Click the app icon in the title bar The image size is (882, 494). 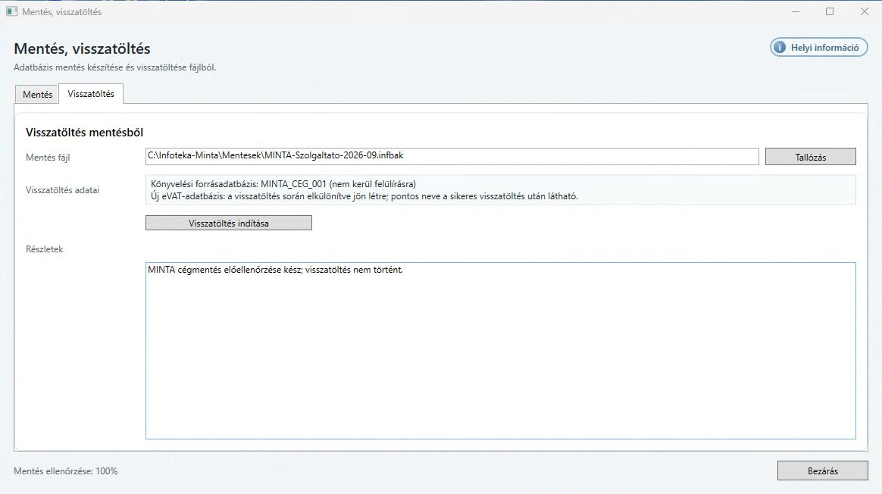[x=11, y=11]
